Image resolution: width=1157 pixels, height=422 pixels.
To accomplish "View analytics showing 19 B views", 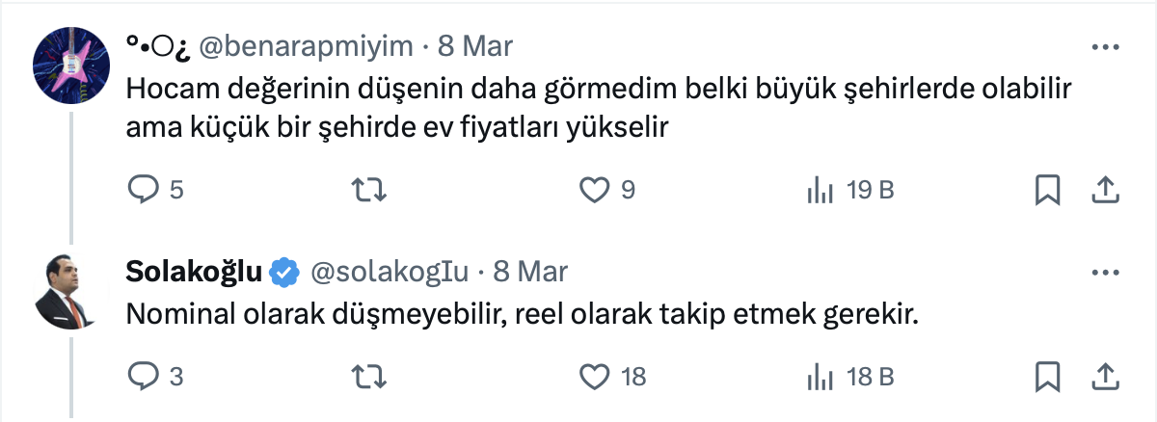I will tap(820, 191).
